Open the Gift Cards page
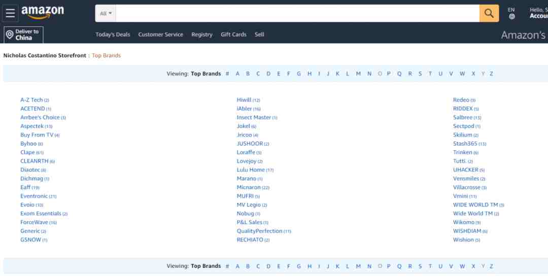Screen dimensions: 548x279 point(233,34)
